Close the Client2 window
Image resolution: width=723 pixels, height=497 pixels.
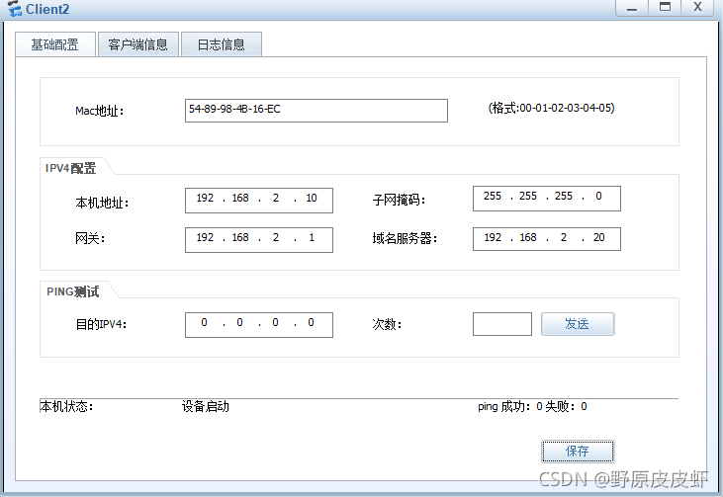[697, 8]
